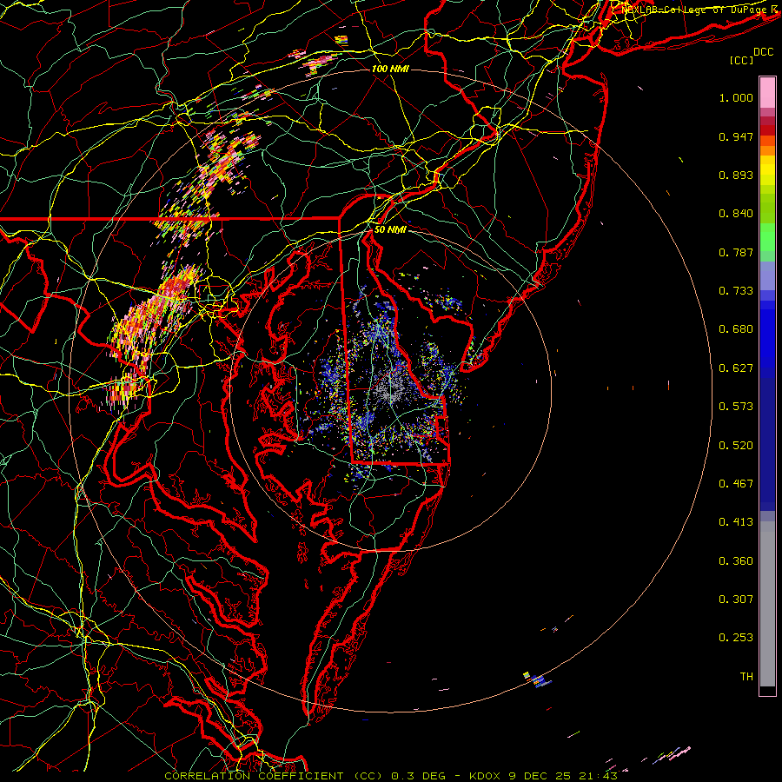Screen dimensions: 782x782
Task: Click the 0.893 legend value
Action: click(x=736, y=175)
